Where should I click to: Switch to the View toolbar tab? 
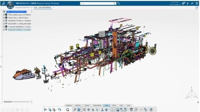[x=107, y=105]
